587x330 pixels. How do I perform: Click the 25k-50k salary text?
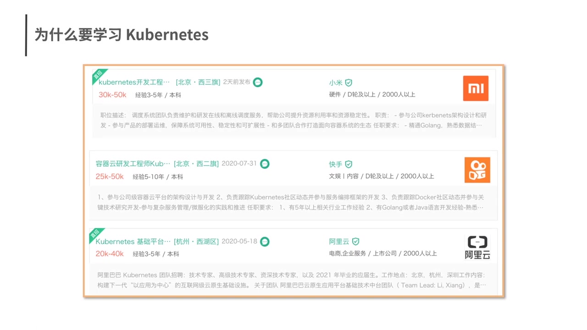coord(110,176)
